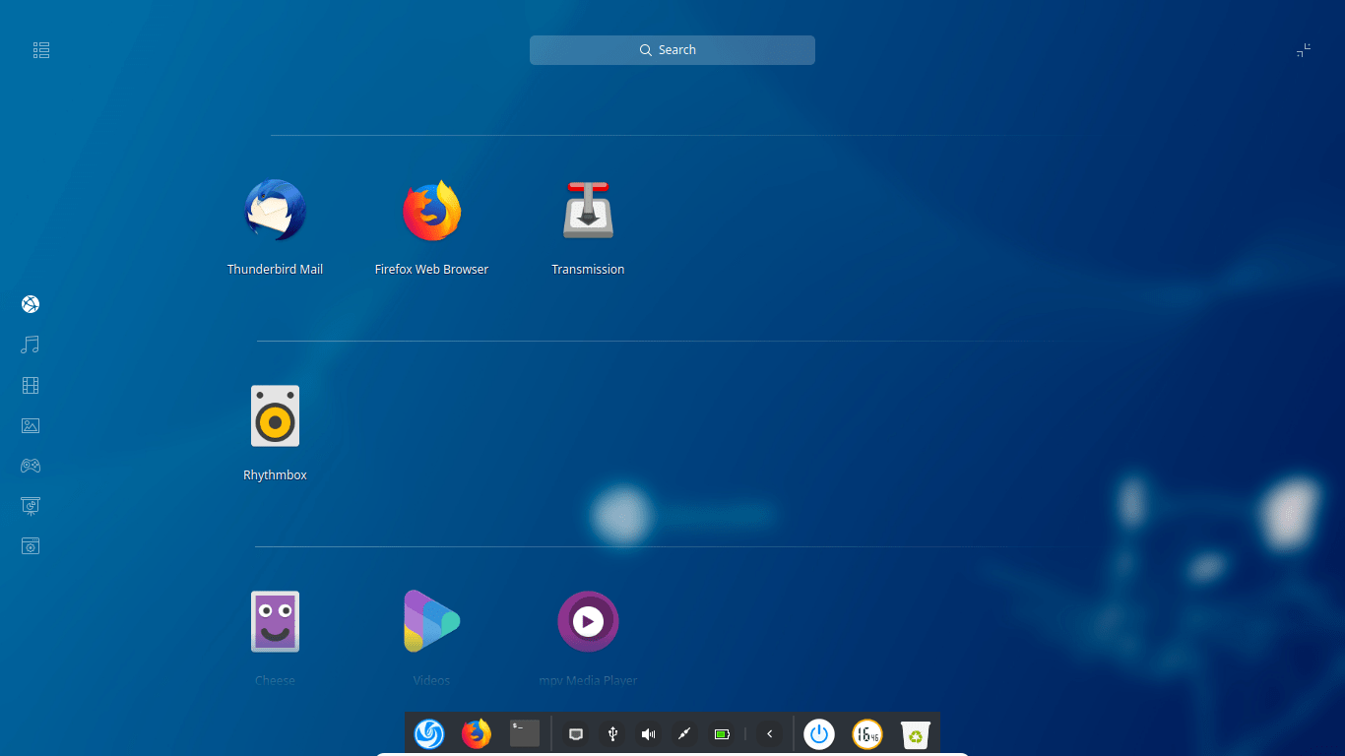Screen dimensions: 1345x756
Task: Open Firefox Web Browser from the launcher grid
Action: point(431,210)
